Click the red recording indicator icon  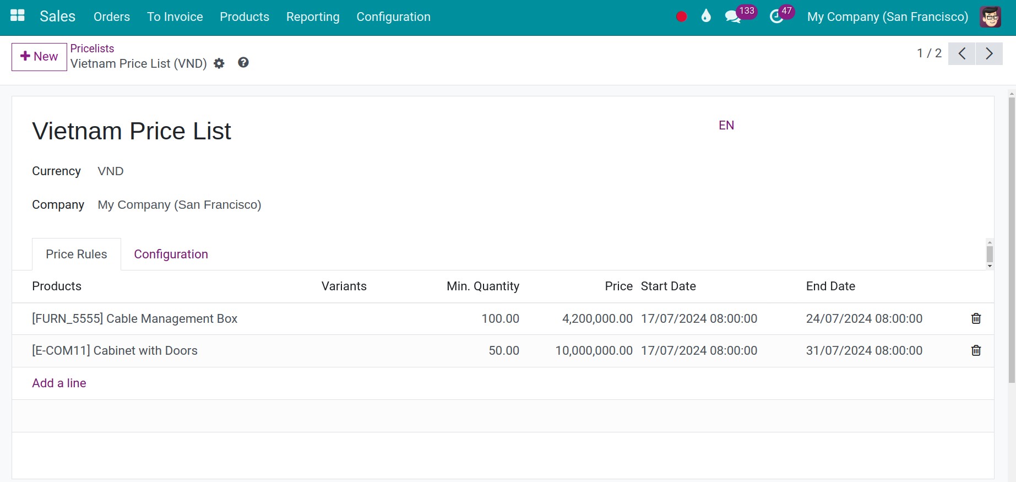pos(681,17)
